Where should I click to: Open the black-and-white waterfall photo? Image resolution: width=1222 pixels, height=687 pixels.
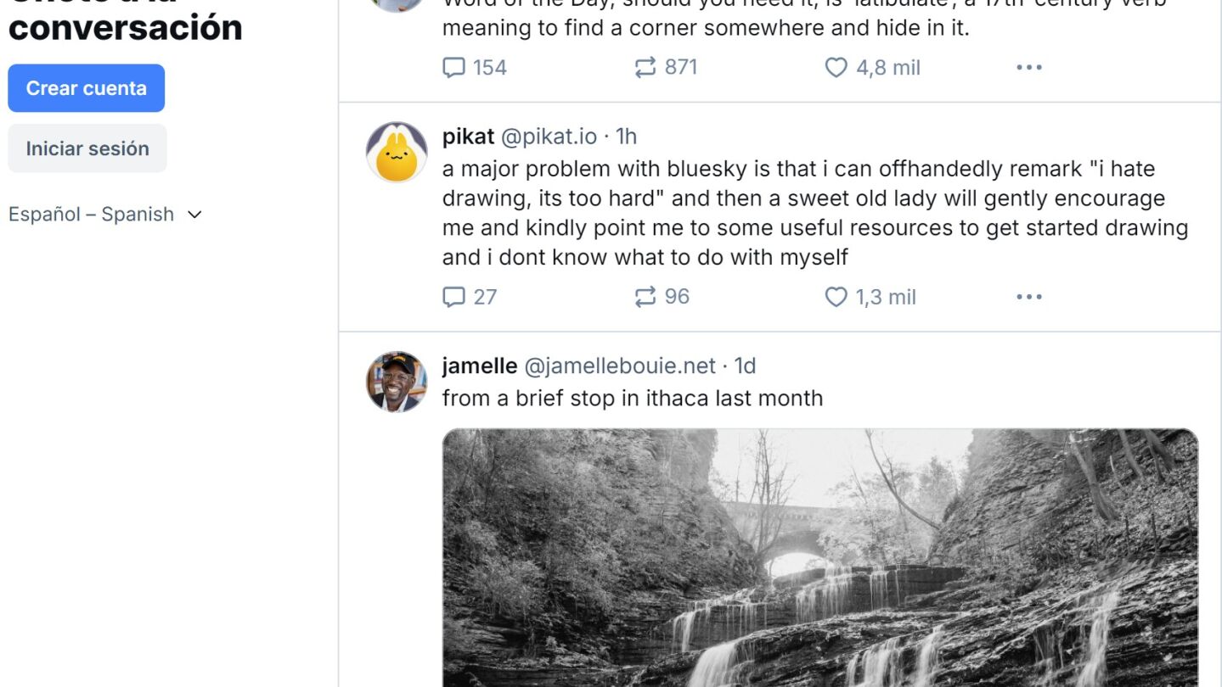point(819,558)
